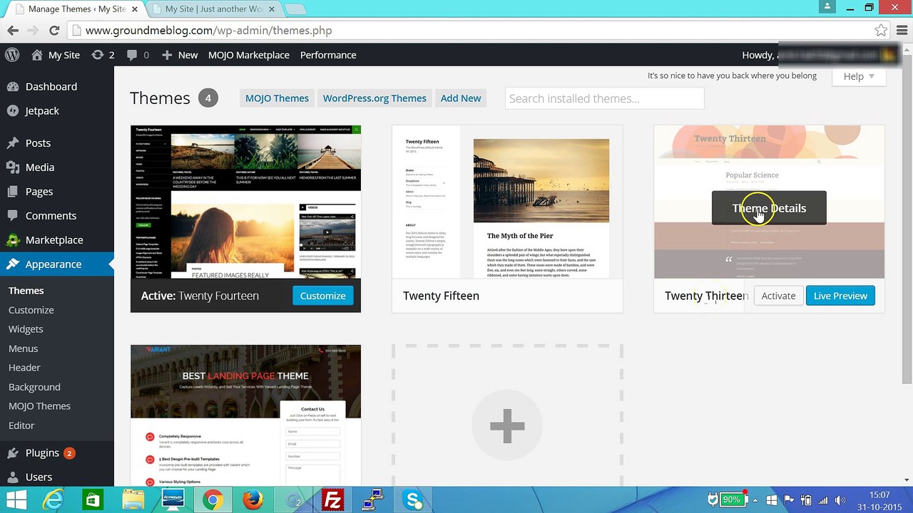
Task: Open the Editor submenu link
Action: [21, 425]
